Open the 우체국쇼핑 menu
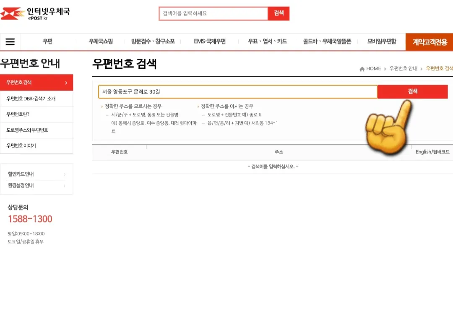This screenshot has height=327, width=453. [x=99, y=42]
